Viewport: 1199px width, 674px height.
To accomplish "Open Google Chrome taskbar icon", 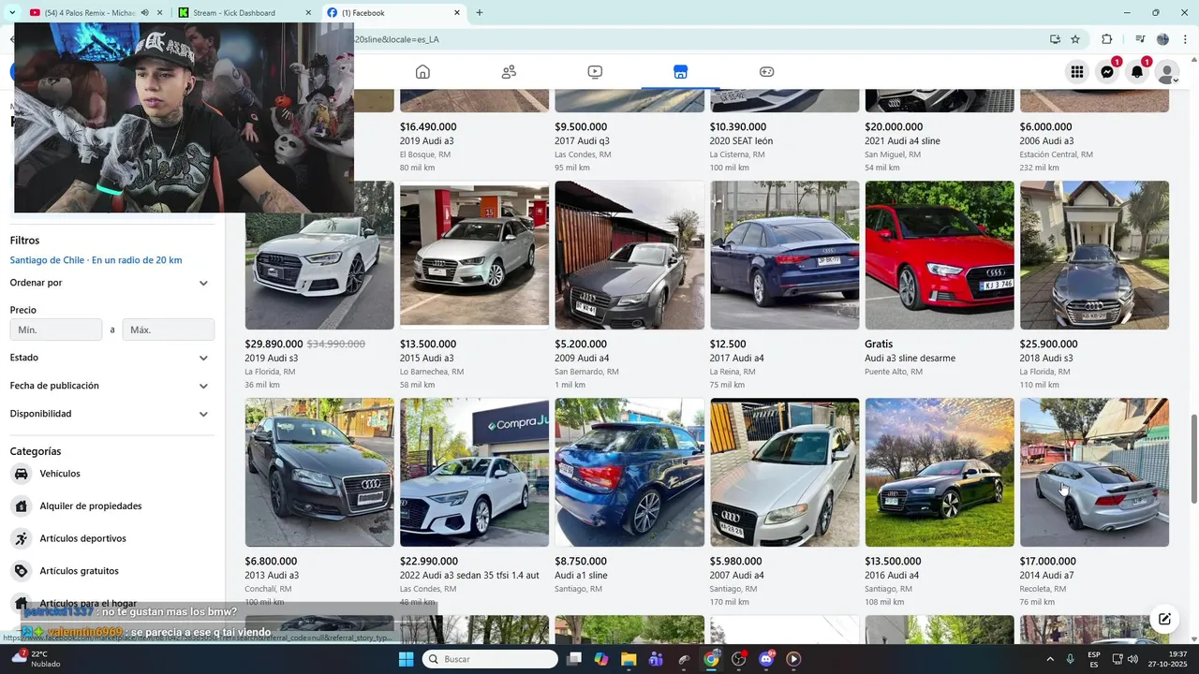I will tap(711, 659).
